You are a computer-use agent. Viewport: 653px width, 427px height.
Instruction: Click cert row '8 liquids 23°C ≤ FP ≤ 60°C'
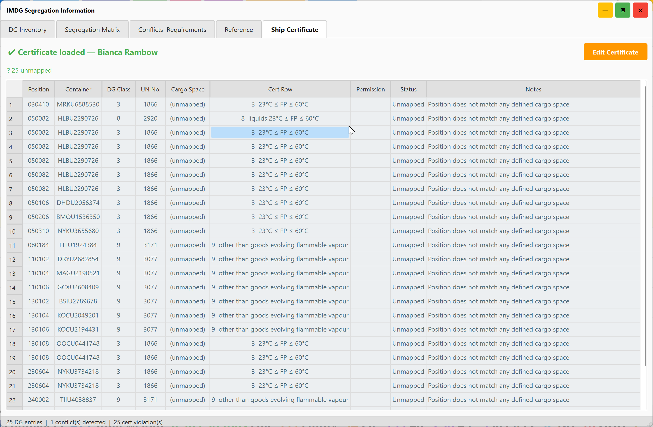[x=280, y=118]
